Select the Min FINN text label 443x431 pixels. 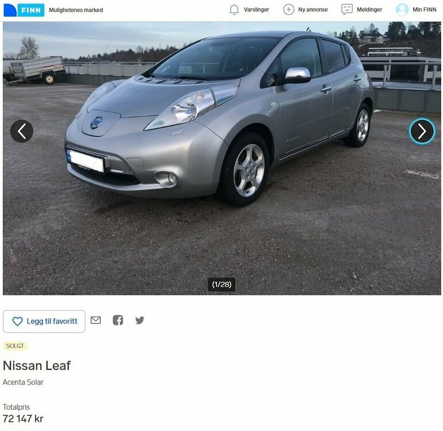coord(425,10)
